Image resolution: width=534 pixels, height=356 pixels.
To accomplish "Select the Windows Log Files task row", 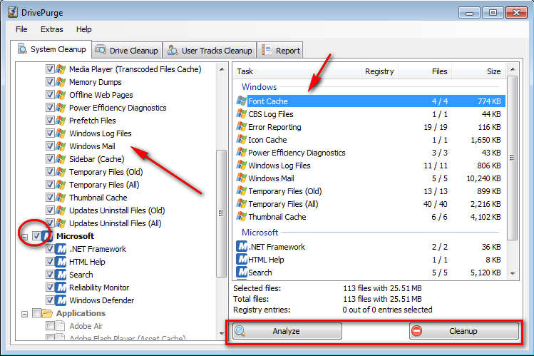I will click(x=369, y=166).
